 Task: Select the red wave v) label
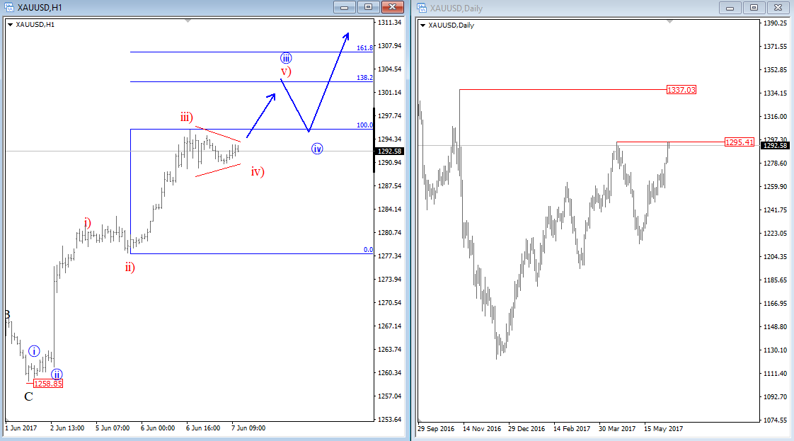[285, 71]
